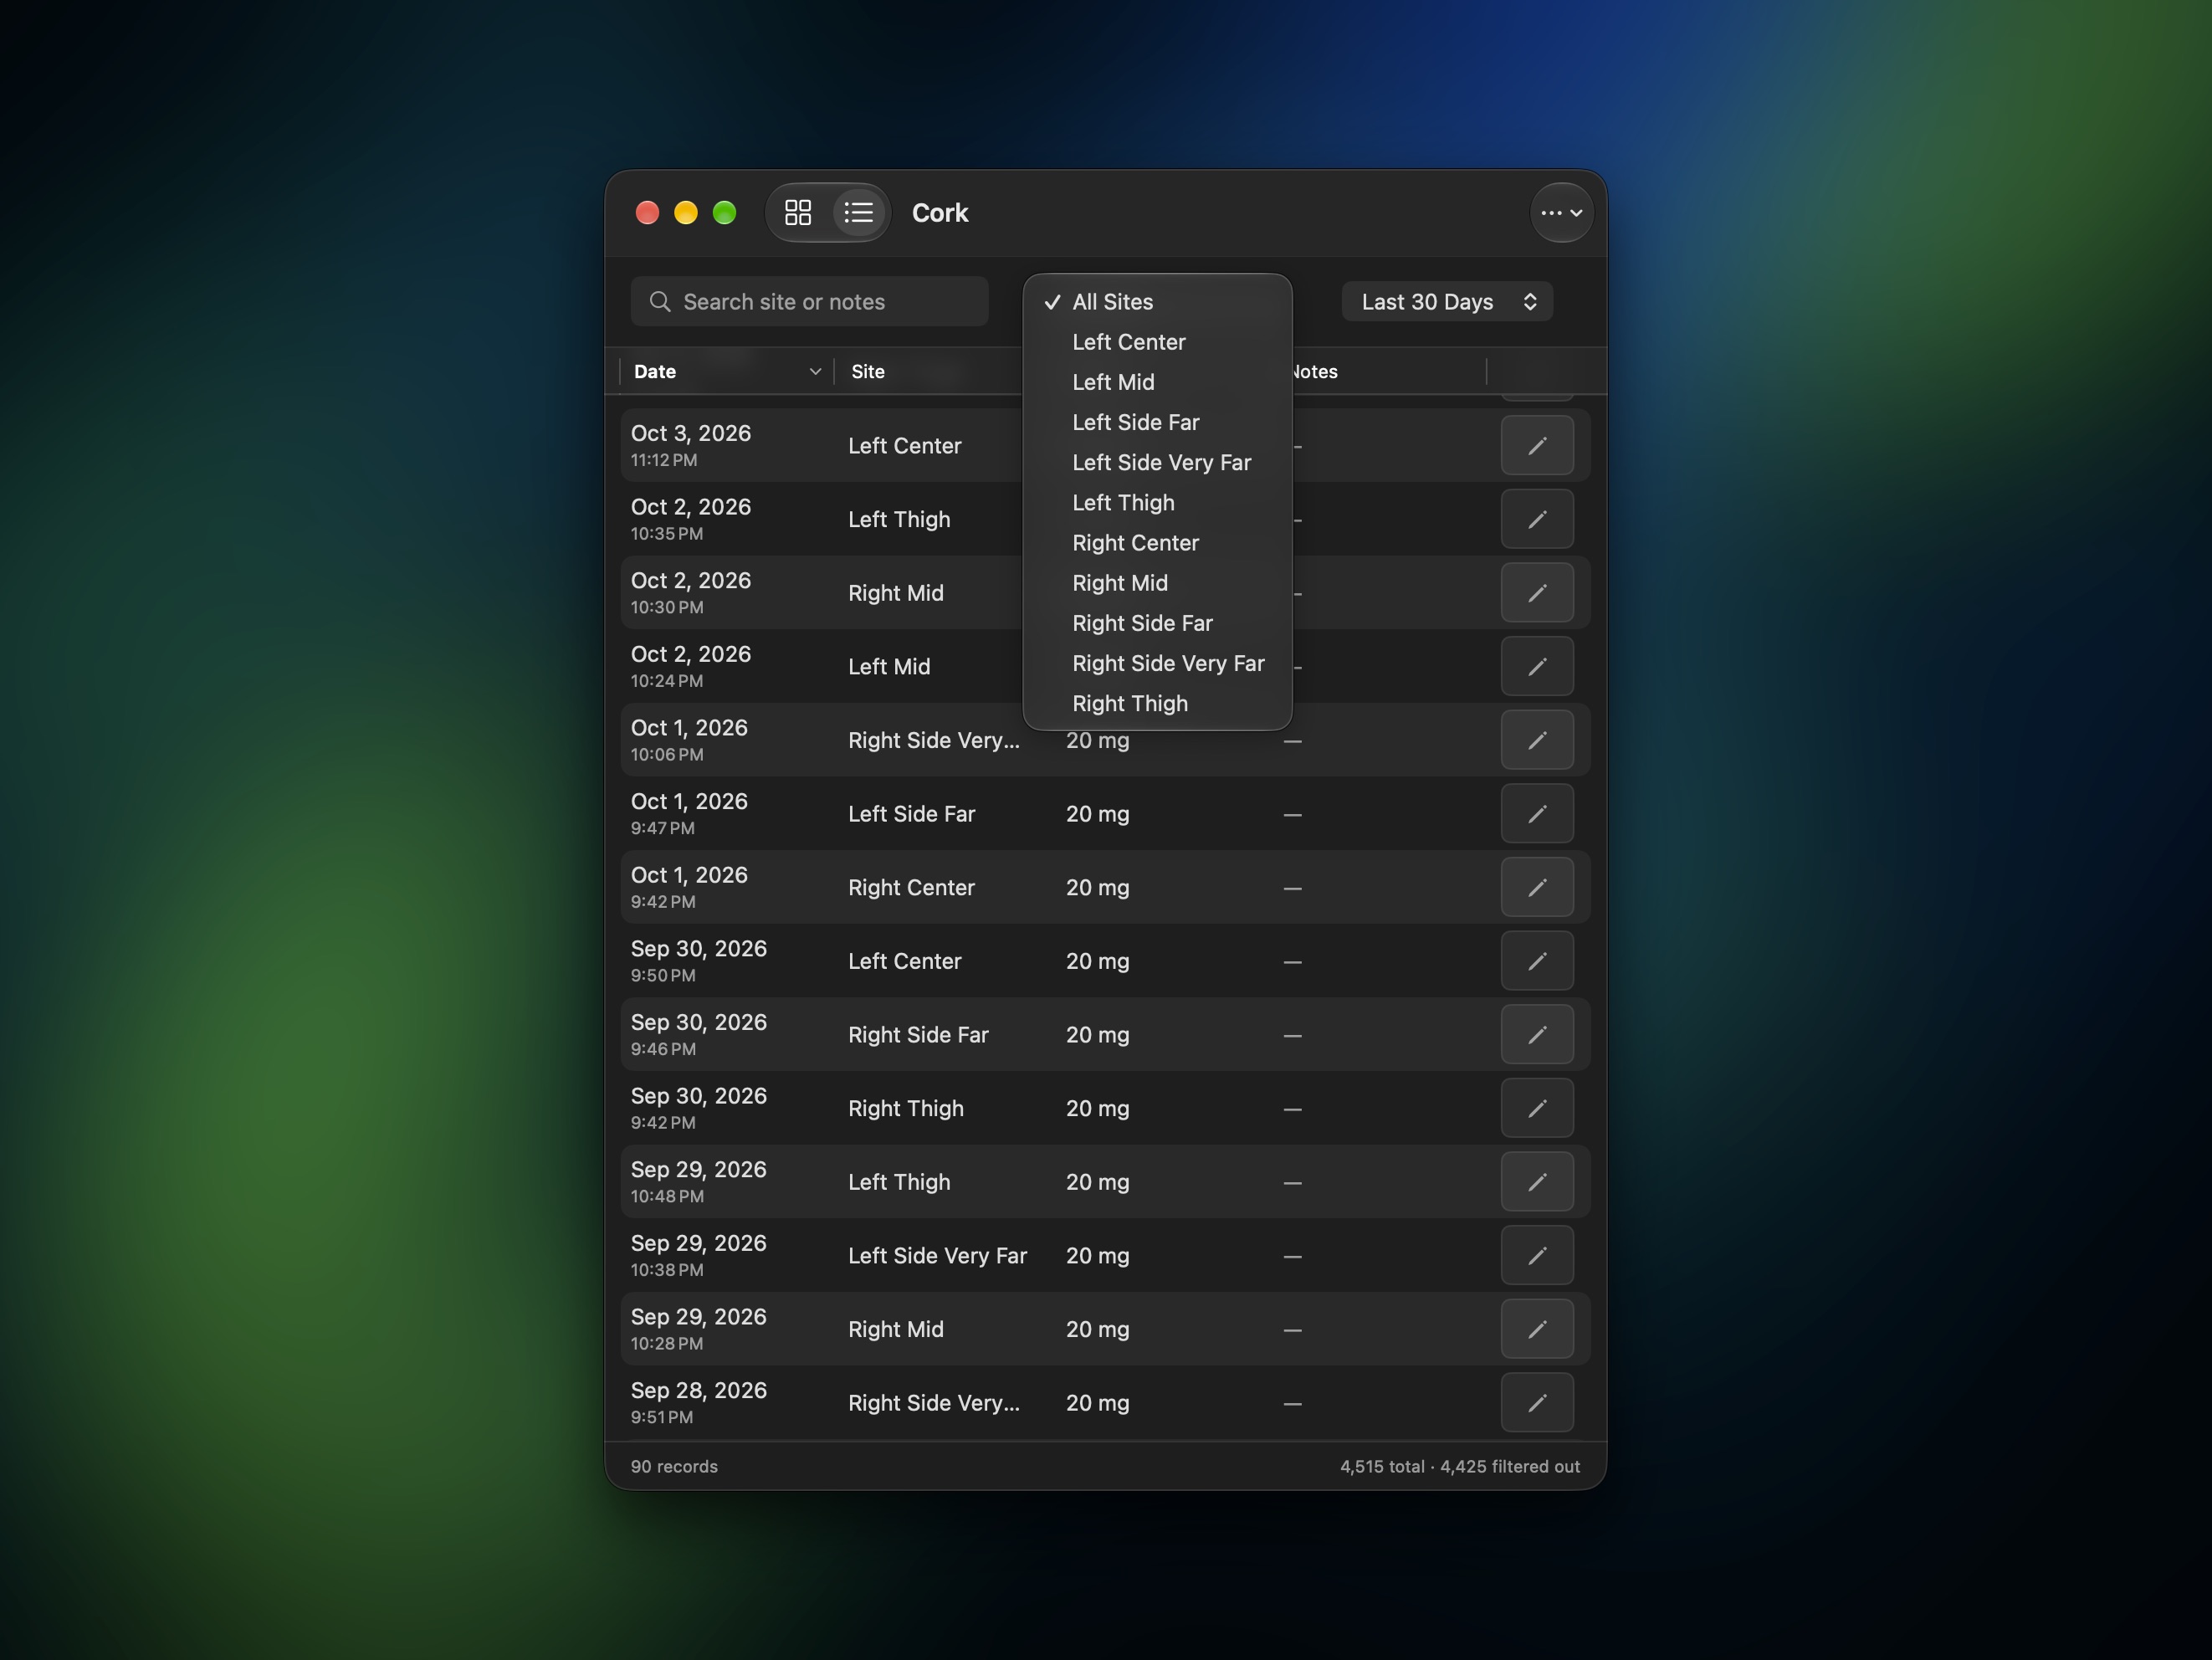Edit the Sep 28 9:51 PM record
Image resolution: width=2212 pixels, height=1660 pixels.
[1536, 1403]
